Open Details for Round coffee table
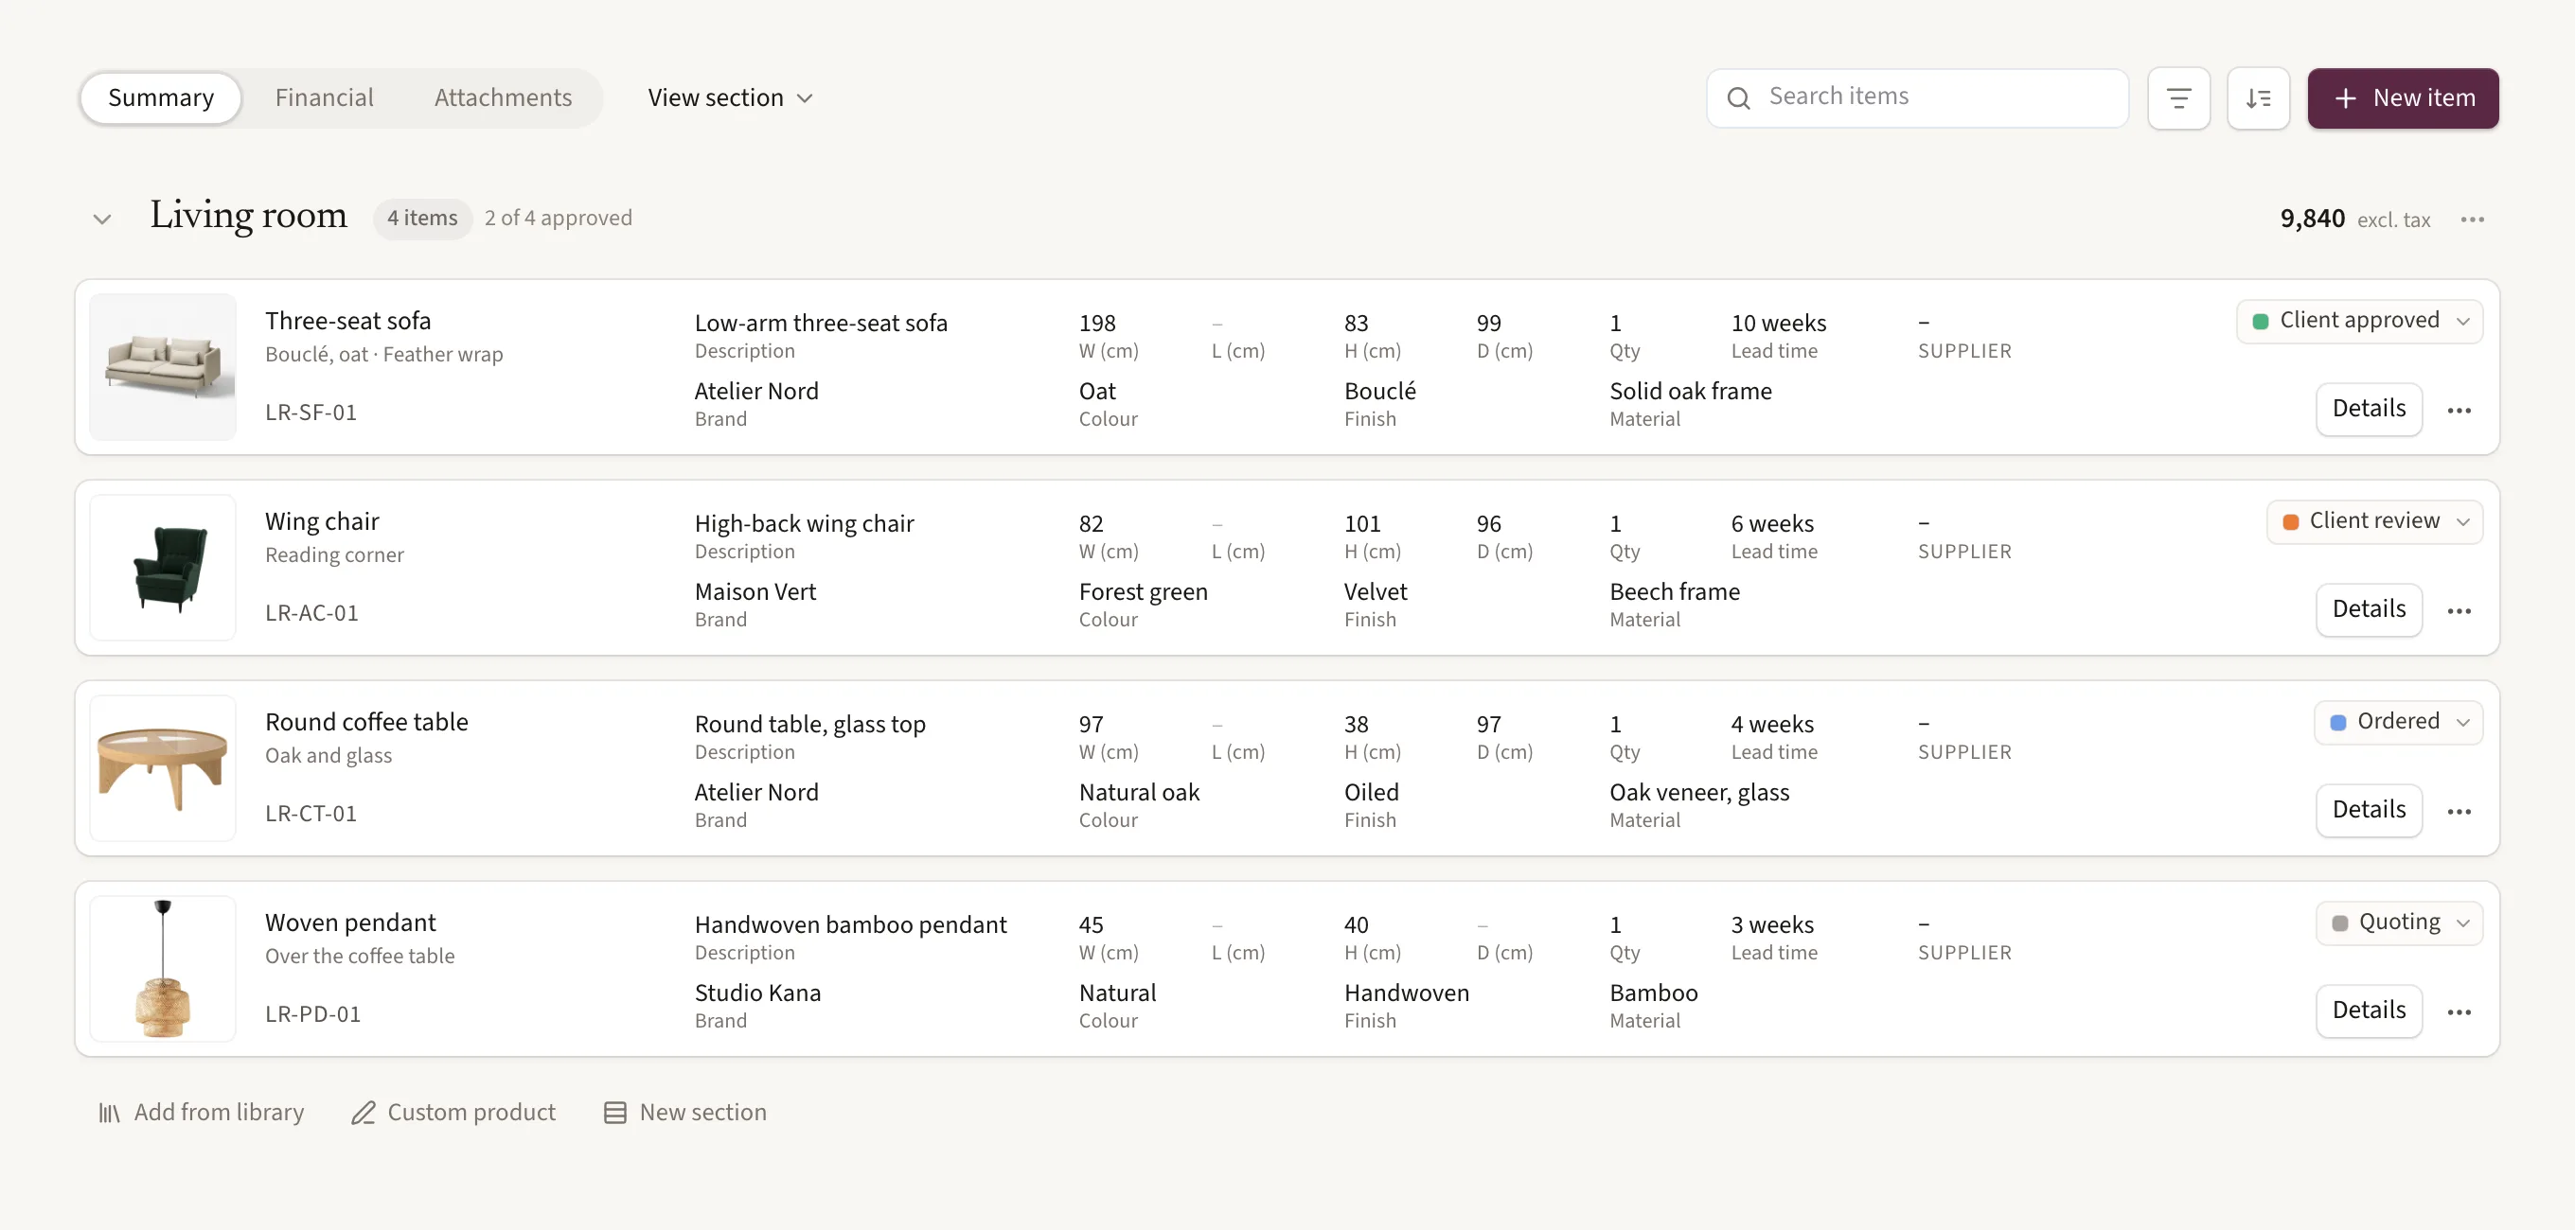The height and width of the screenshot is (1230, 2575). (x=2368, y=810)
